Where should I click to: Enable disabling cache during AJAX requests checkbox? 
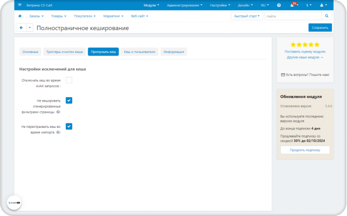pos(69,80)
